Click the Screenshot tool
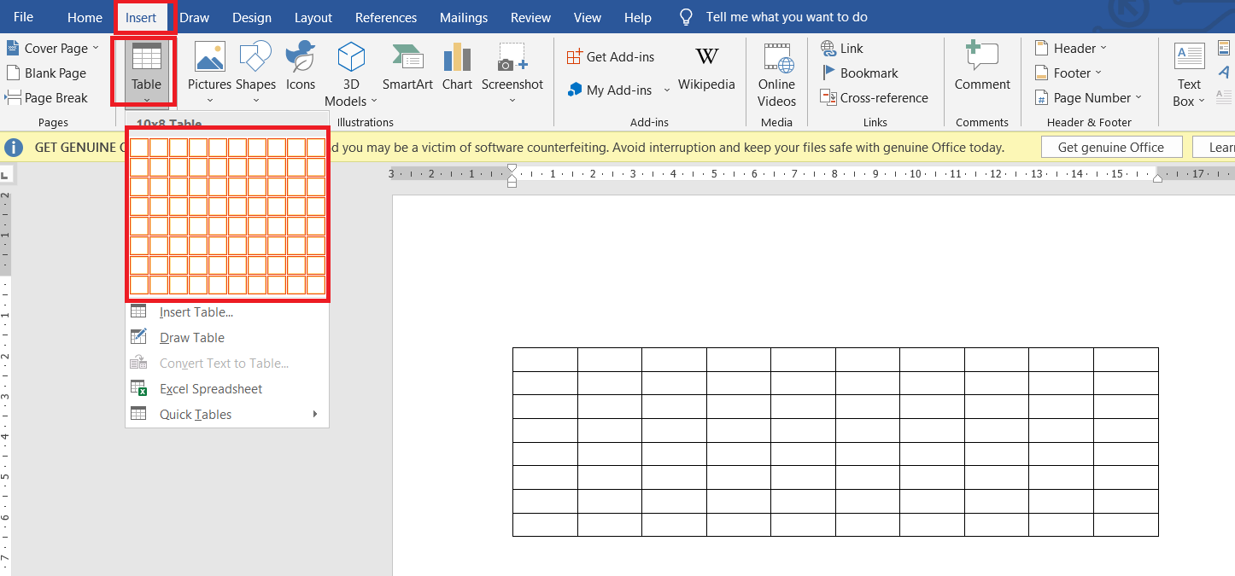Image resolution: width=1235 pixels, height=576 pixels. pos(512,73)
